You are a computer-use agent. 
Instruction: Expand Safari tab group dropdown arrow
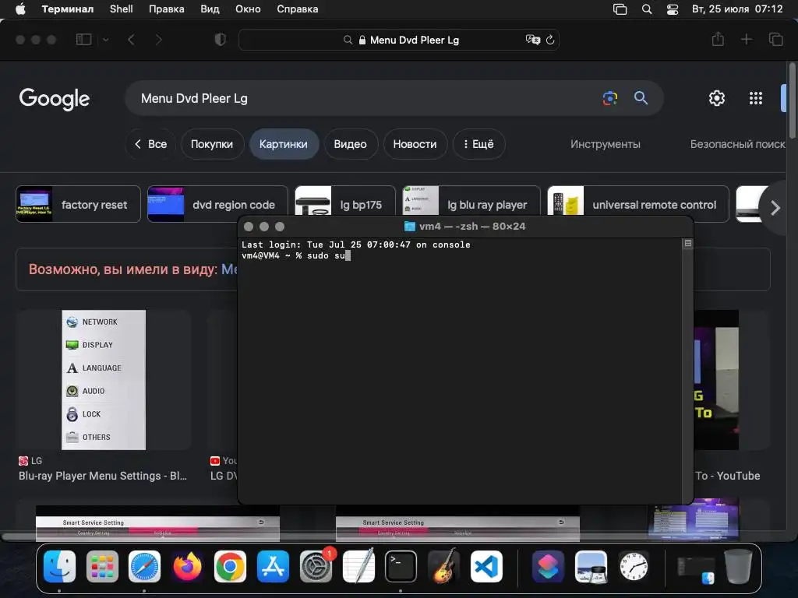pos(106,40)
